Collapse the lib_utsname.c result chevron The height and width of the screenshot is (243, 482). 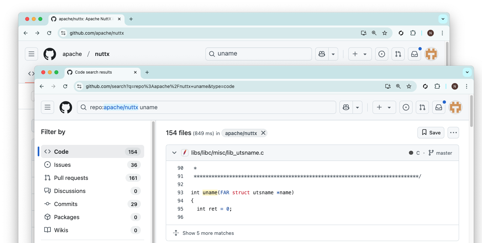(174, 153)
